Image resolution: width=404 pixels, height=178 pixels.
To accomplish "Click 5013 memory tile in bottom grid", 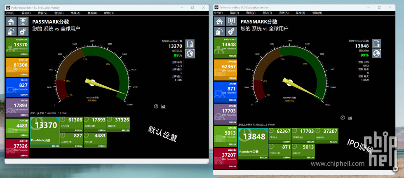I will [303, 152].
